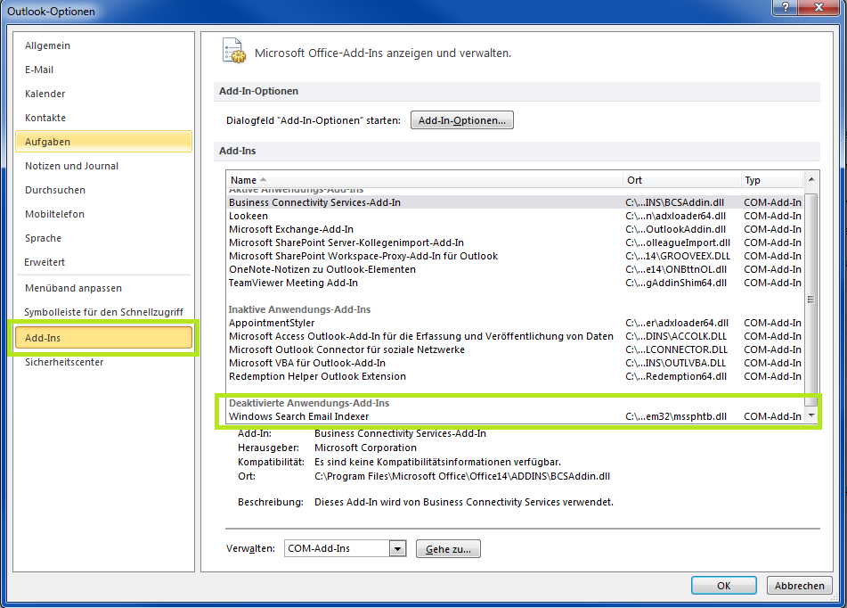Select Business Connectivity Services-Add-In row
This screenshot has width=847, height=608.
pos(515,202)
